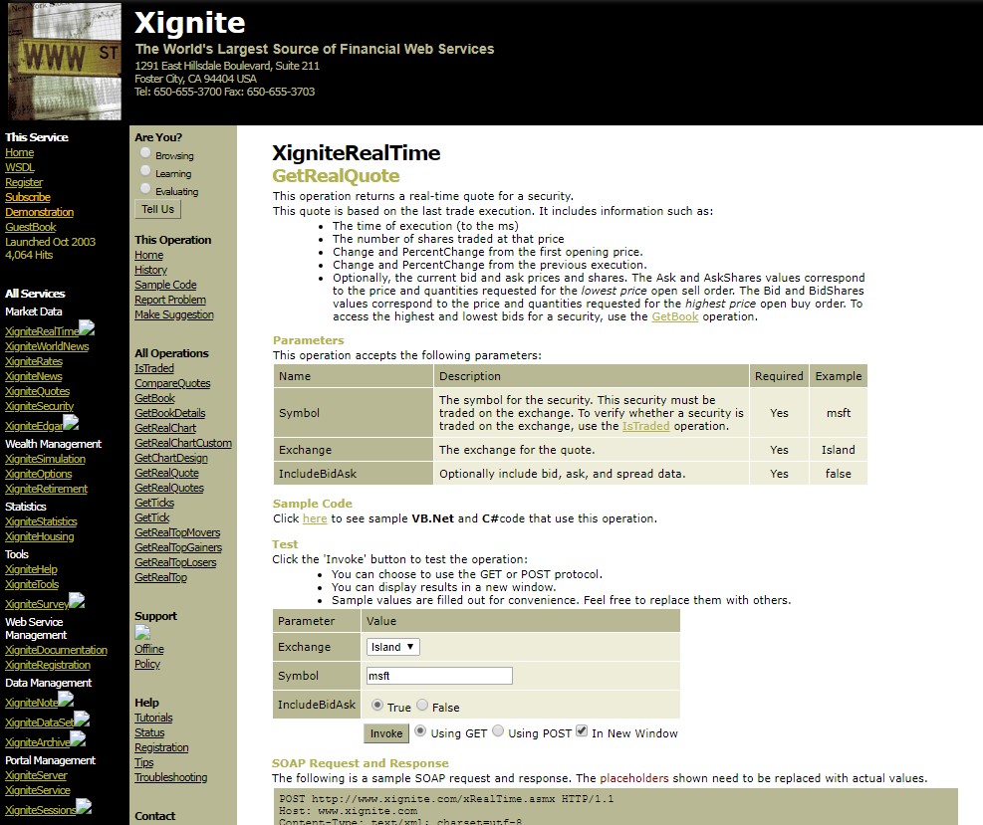Click the Symbol field containing msft

pyautogui.click(x=438, y=675)
